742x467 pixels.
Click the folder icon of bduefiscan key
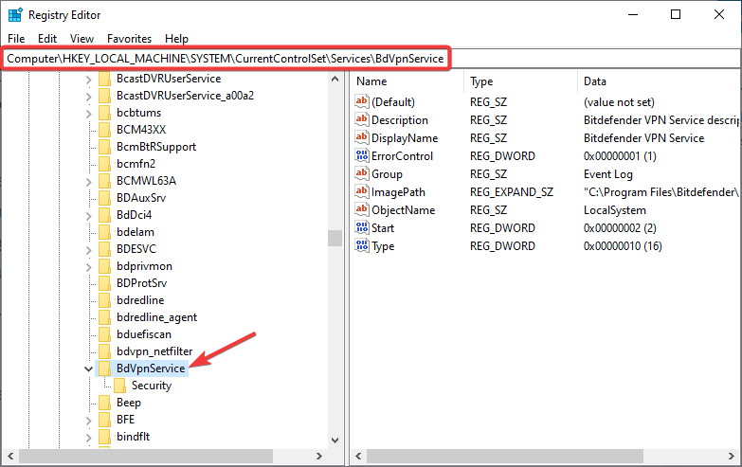[x=104, y=334]
